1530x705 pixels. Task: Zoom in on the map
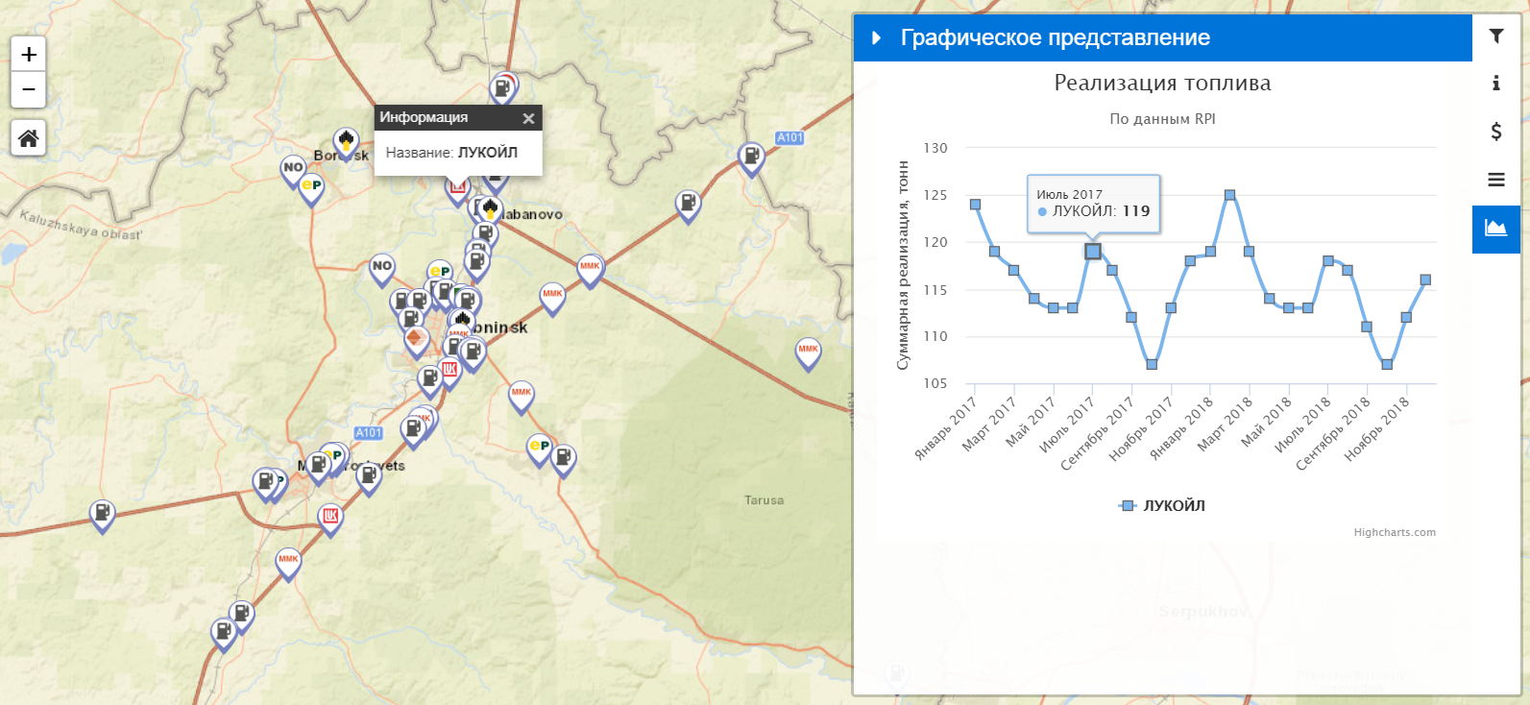[x=29, y=55]
